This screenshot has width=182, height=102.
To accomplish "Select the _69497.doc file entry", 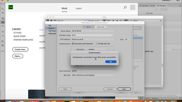I will (x=149, y=51).
